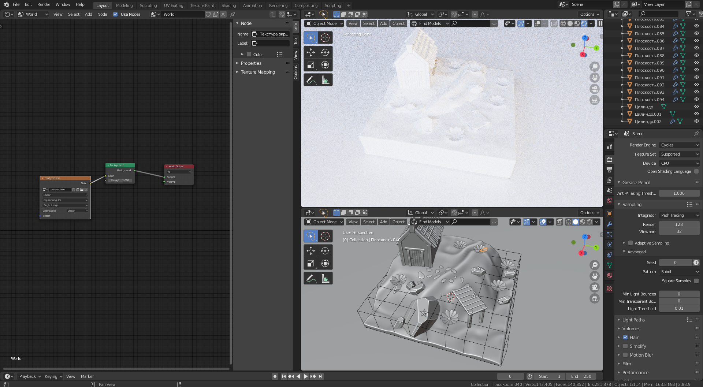Pin the Scene properties panel

696,134
